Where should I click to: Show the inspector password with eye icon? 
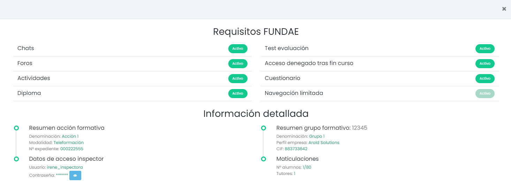click(75, 176)
